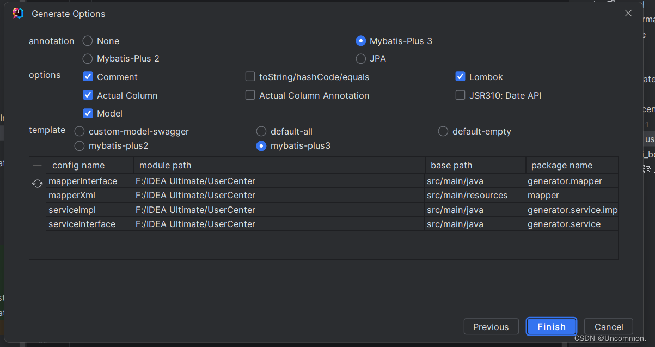Select Mybatis-Plus 2 annotation
This screenshot has height=347, width=655.
click(88, 58)
